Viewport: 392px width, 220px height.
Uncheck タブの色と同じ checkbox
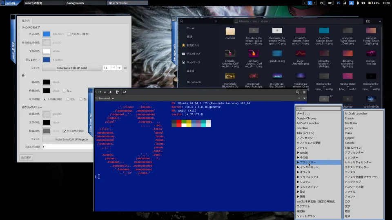click(x=65, y=131)
